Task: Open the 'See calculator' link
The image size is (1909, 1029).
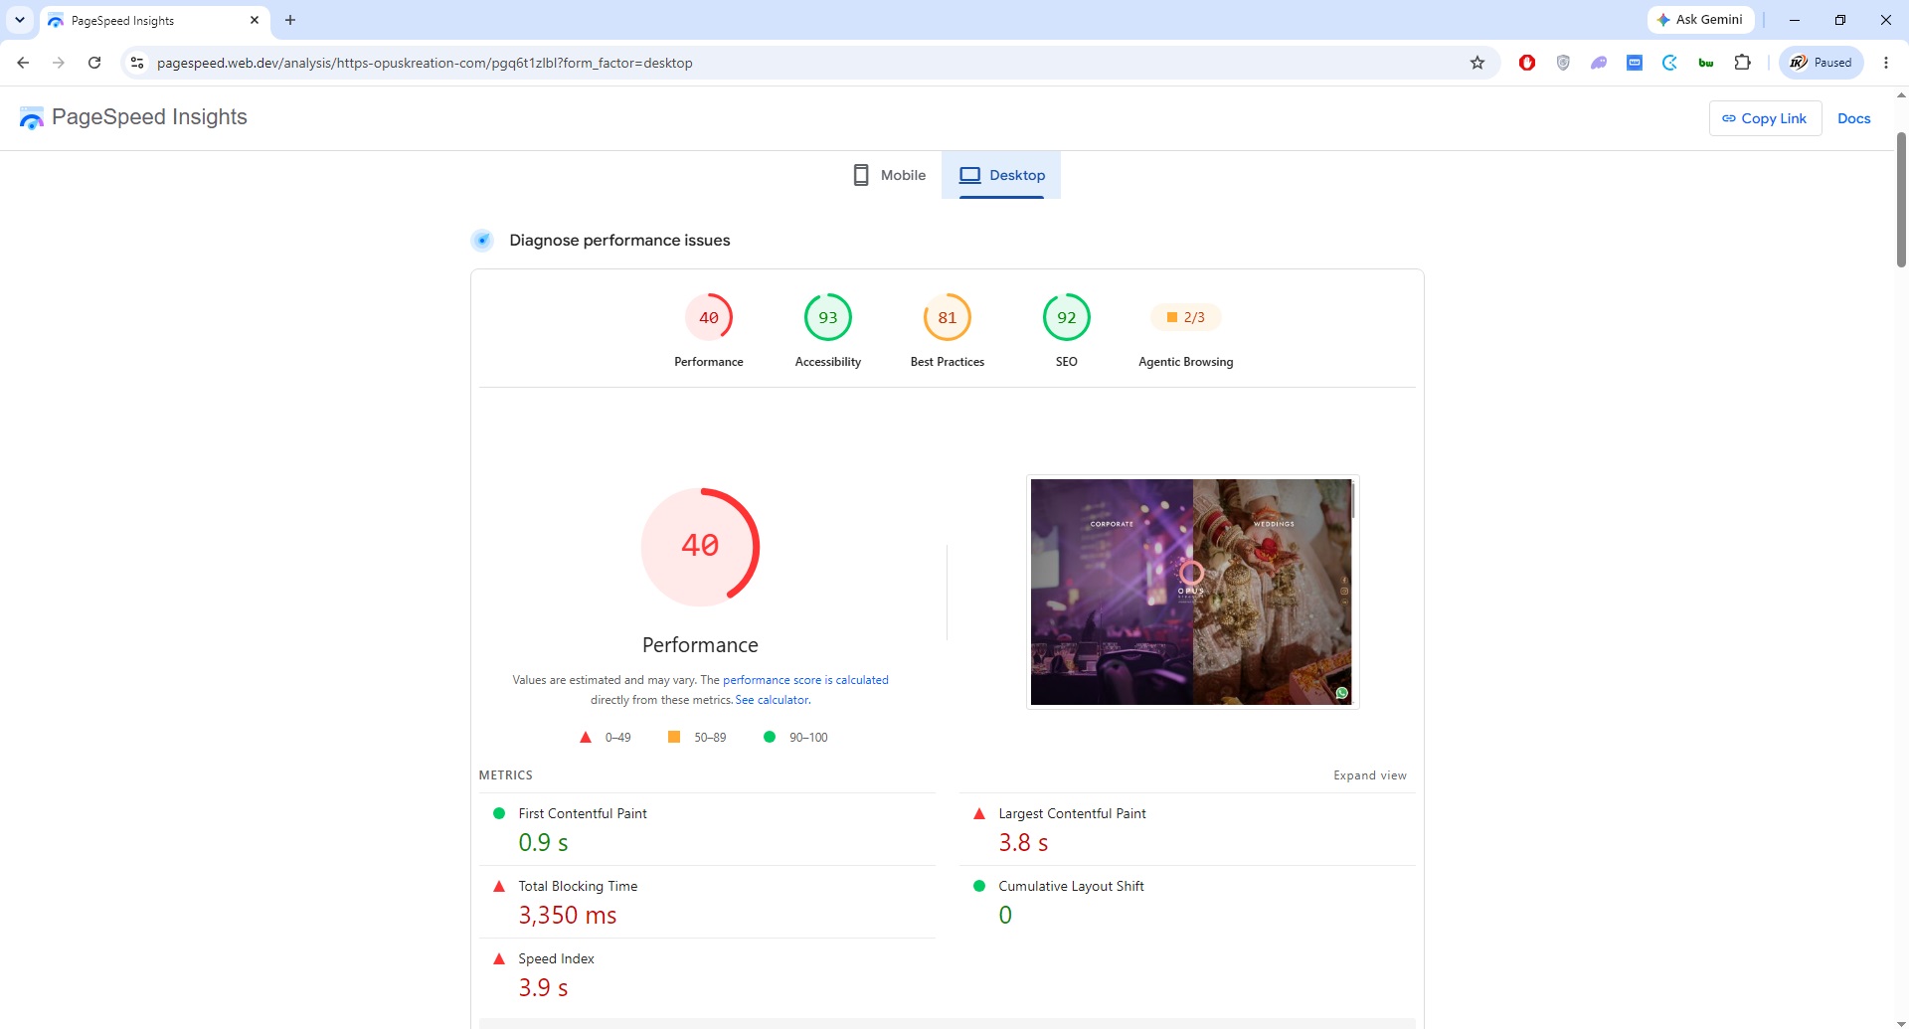Action: pyautogui.click(x=773, y=700)
